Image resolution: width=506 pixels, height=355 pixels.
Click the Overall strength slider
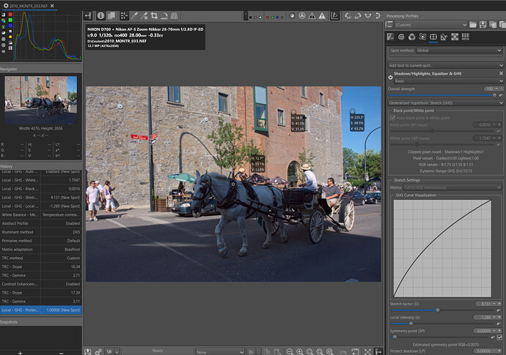click(440, 95)
